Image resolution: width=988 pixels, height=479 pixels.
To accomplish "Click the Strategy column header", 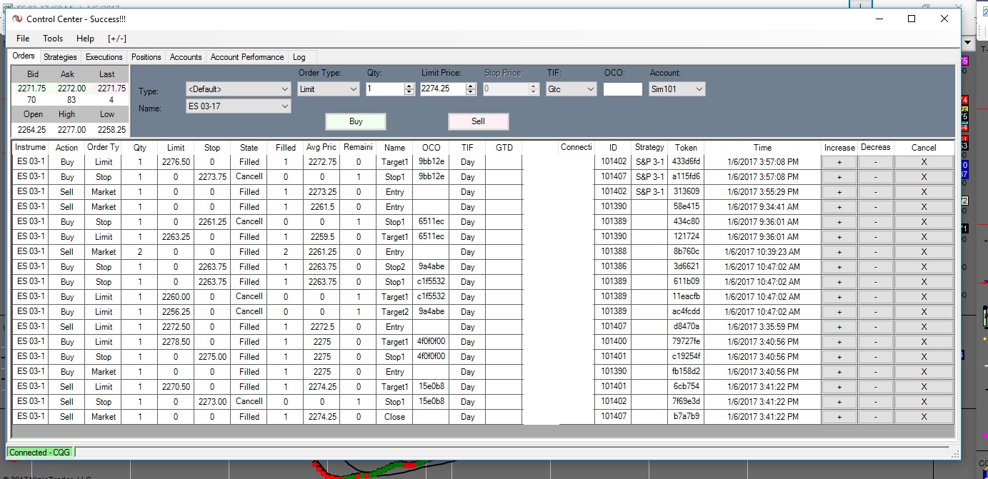I will (x=649, y=147).
